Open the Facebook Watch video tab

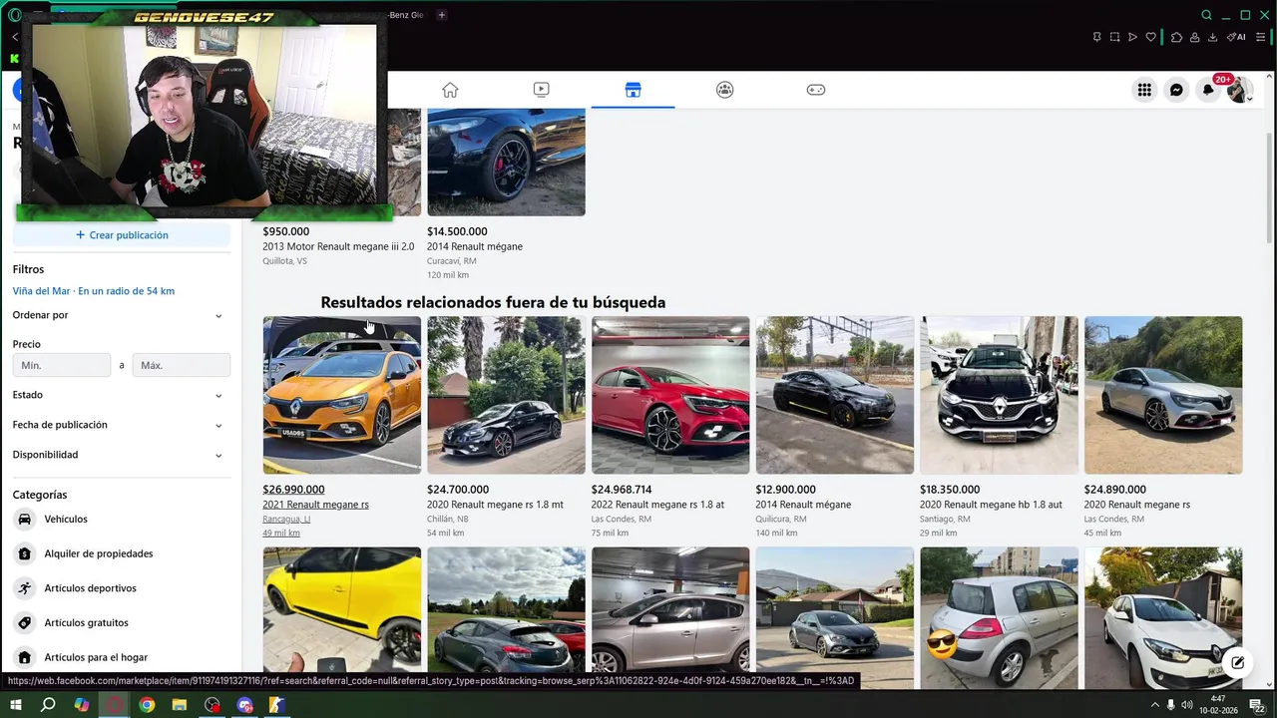point(541,90)
